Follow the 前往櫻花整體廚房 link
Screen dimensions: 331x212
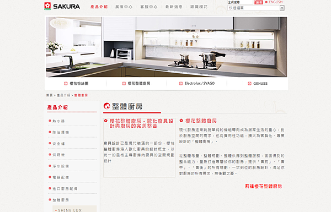point(264,186)
